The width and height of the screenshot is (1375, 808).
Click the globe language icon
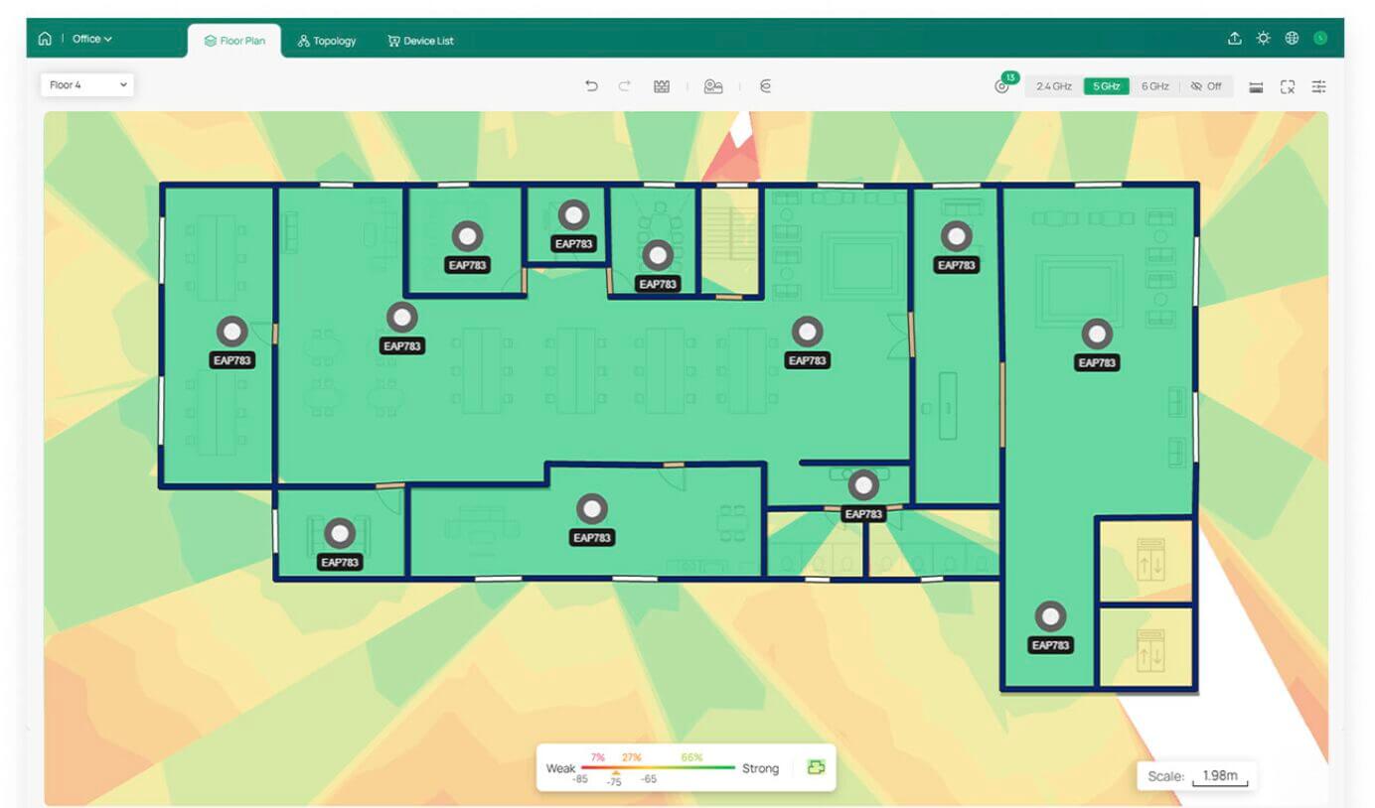pos(1292,39)
